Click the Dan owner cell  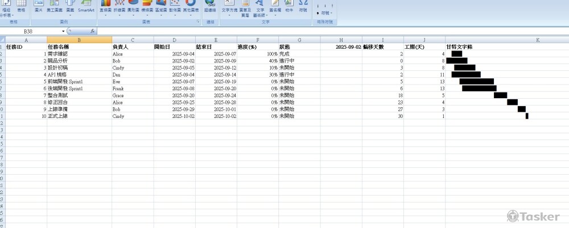tap(133, 74)
